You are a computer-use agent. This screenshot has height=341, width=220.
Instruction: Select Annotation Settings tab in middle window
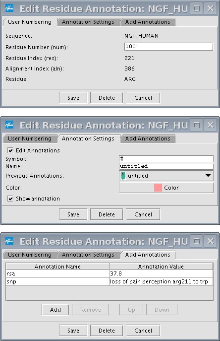88,139
